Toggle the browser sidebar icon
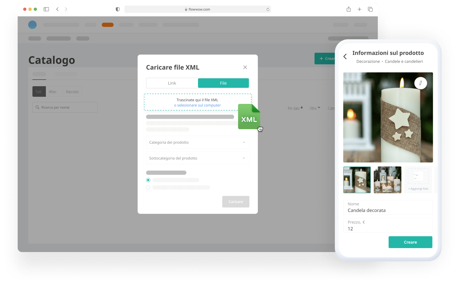Viewport: 459px width, 285px height. (x=46, y=9)
